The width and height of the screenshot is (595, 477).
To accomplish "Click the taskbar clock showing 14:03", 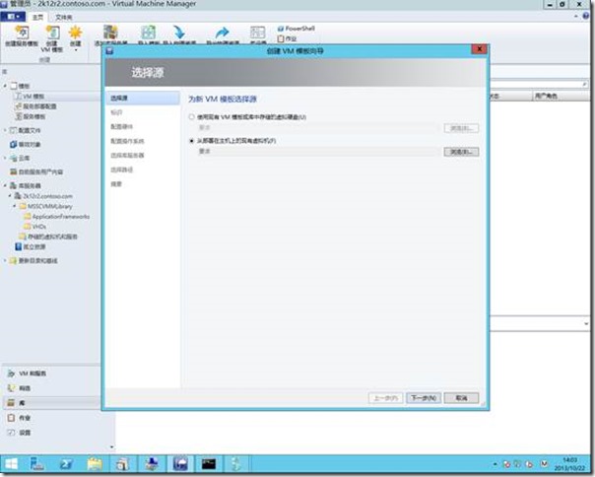I will [569, 464].
